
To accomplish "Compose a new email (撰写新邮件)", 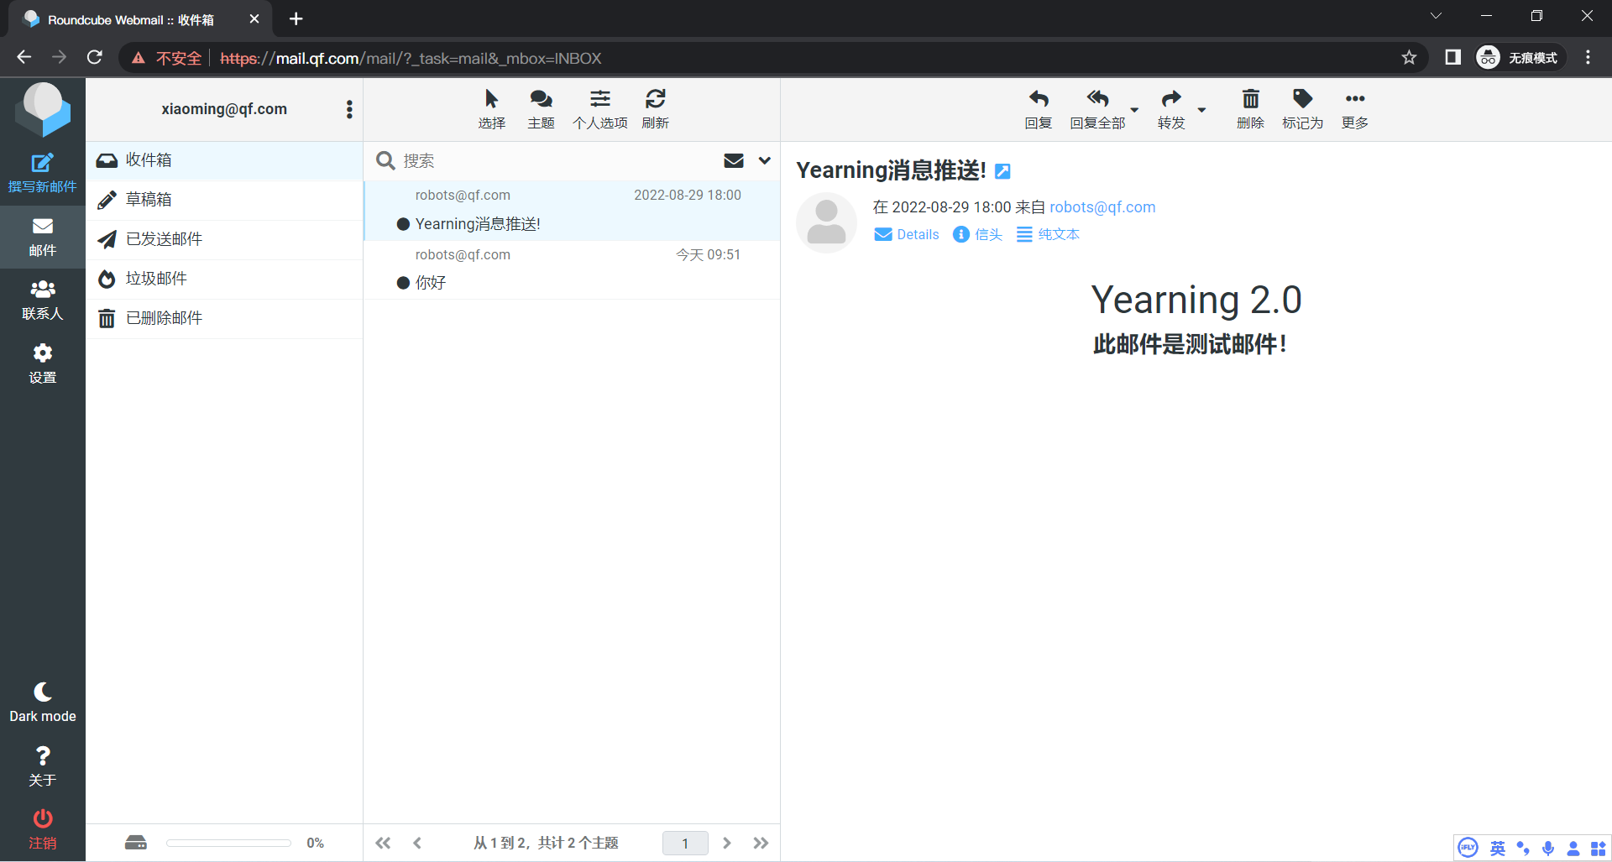I will [x=42, y=174].
